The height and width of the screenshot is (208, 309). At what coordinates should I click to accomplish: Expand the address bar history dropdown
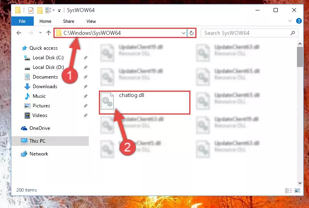[x=184, y=33]
